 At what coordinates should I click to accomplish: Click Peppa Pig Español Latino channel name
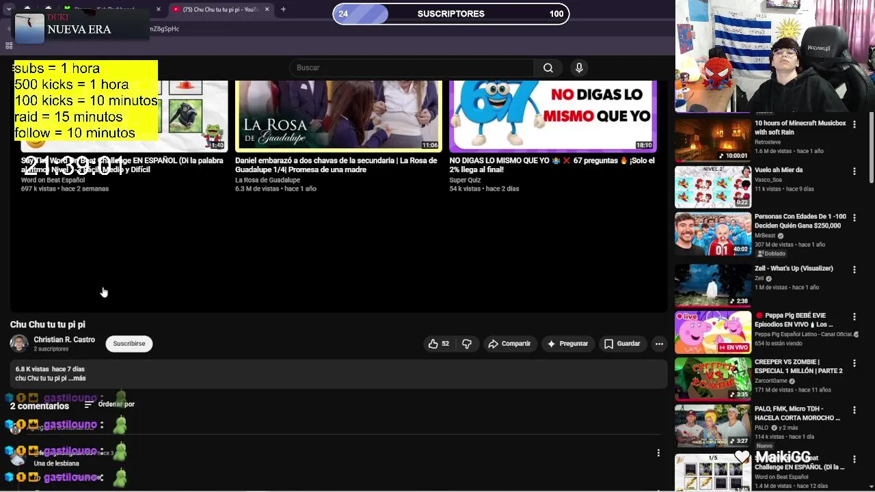(x=803, y=334)
